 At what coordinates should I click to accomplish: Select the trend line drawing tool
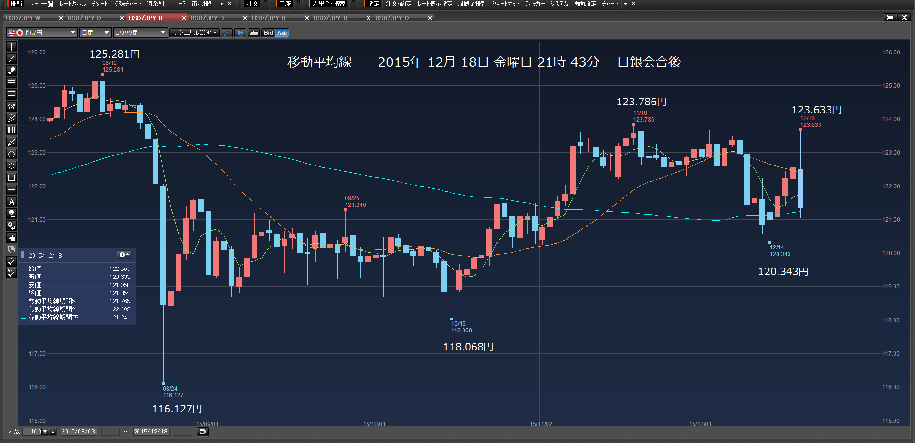(x=11, y=59)
